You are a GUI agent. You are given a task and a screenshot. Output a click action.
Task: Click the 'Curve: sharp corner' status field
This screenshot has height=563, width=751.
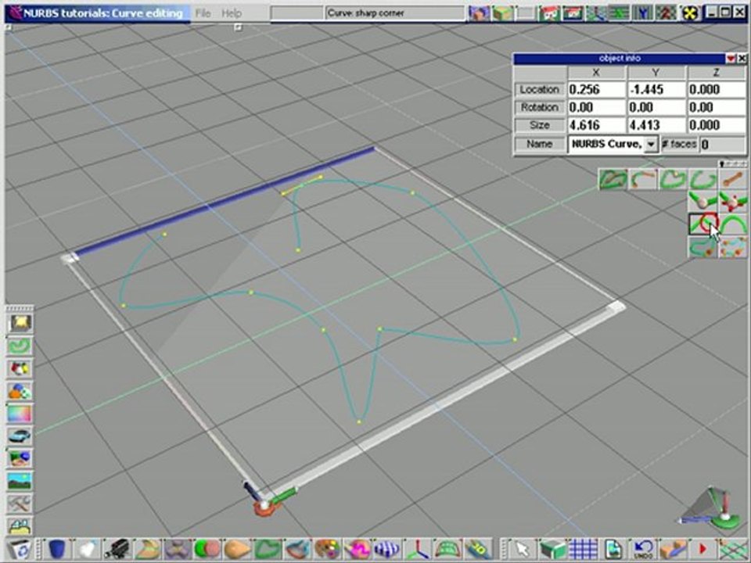tap(394, 13)
